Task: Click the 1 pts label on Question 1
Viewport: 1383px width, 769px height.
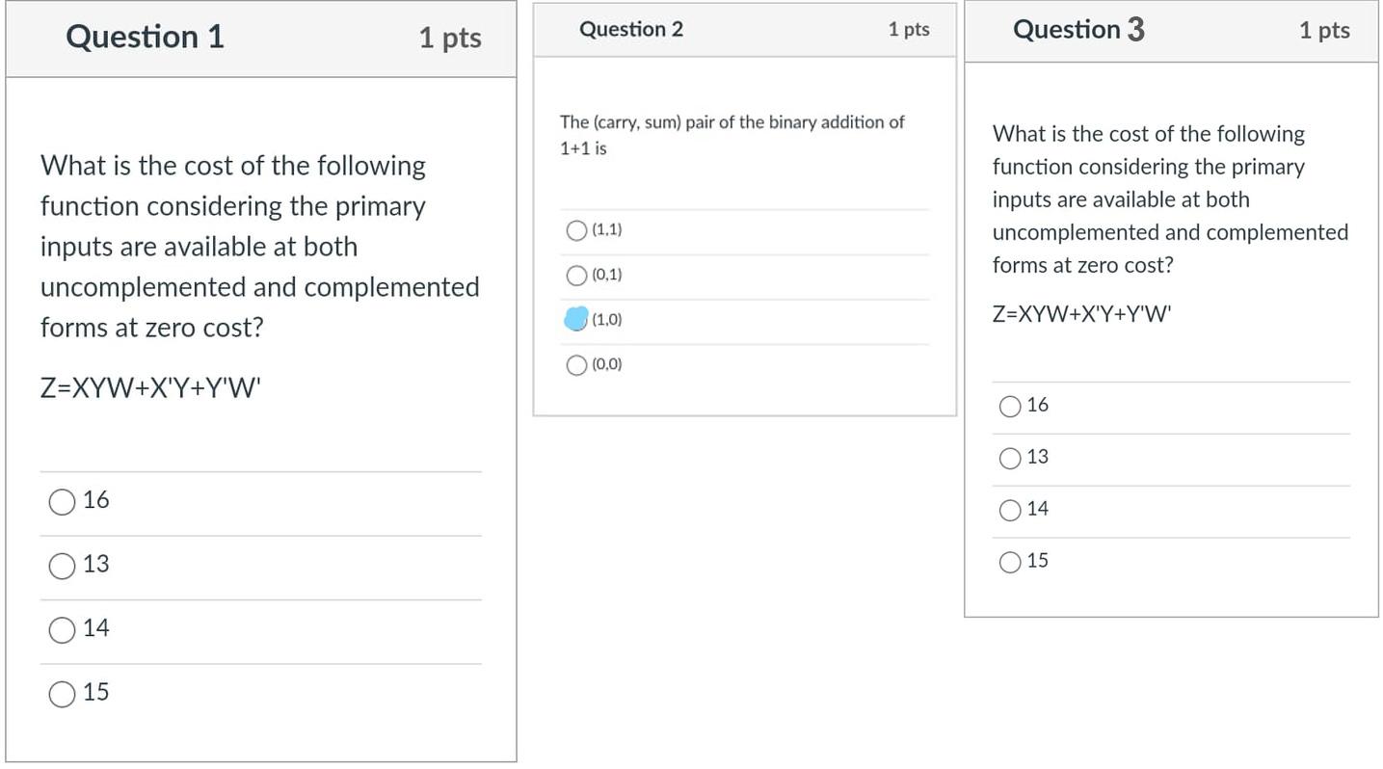Action: (x=449, y=38)
